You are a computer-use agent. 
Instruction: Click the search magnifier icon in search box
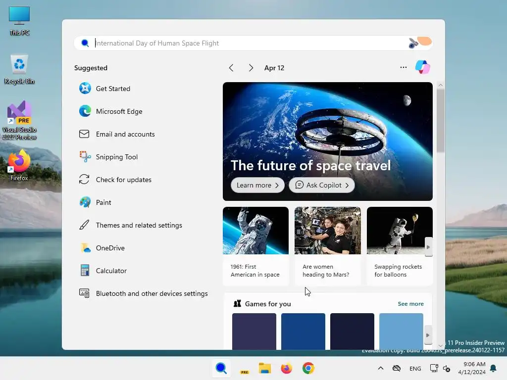coord(85,43)
